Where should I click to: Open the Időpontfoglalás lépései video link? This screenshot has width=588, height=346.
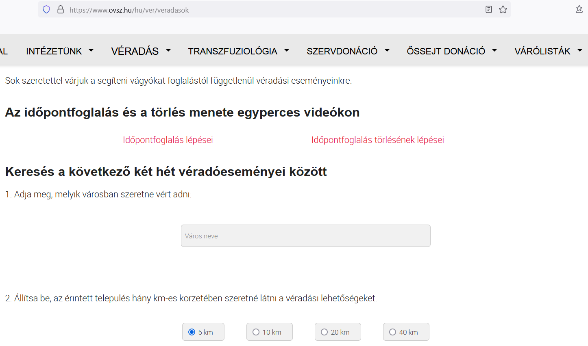[168, 140]
